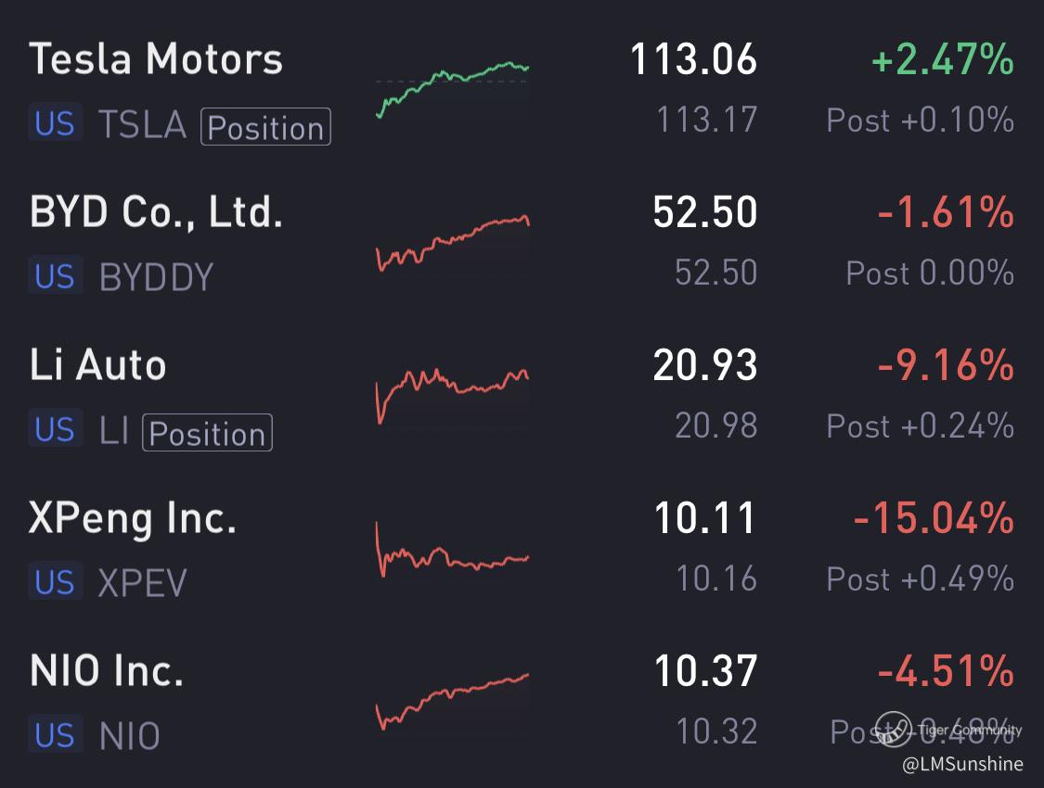Screen dimensions: 1044x788
Task: Open the NIO Inc. stock row
Action: [107, 670]
